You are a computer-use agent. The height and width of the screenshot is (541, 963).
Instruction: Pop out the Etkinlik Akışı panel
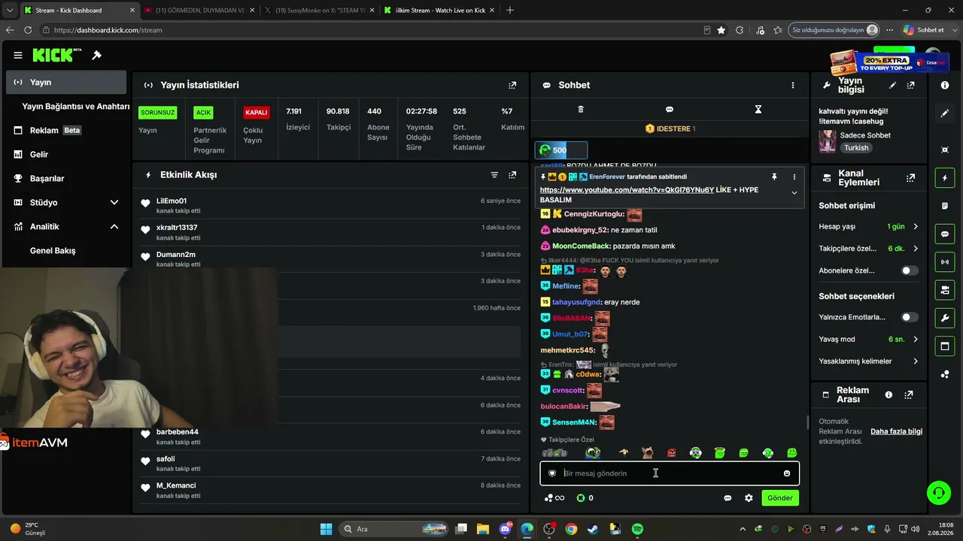click(512, 175)
